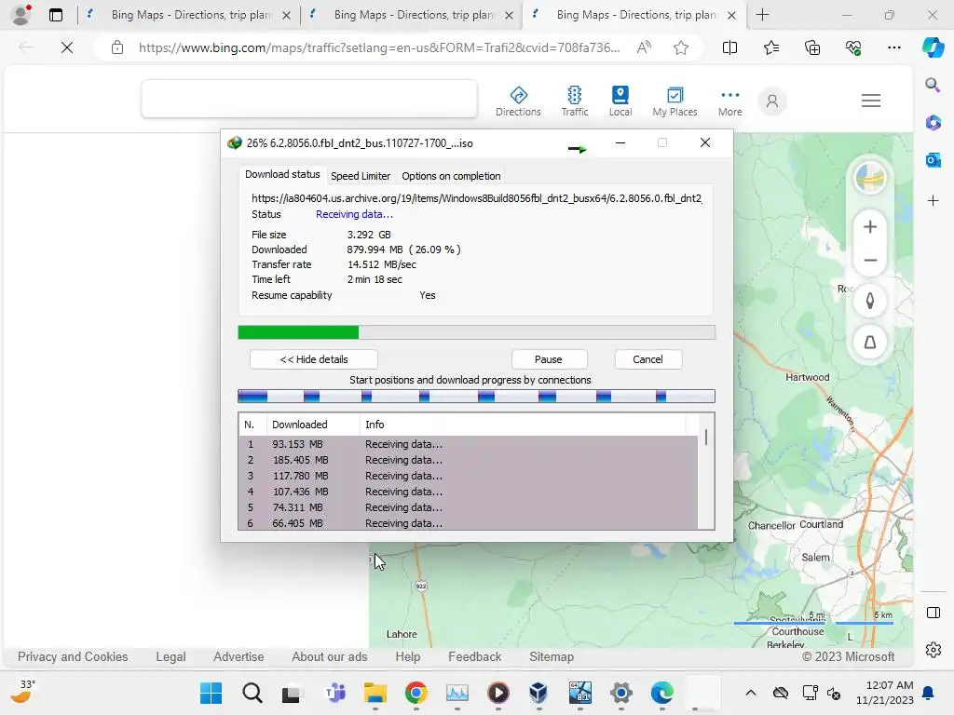Open My Places in Bing Maps
This screenshot has width=954, height=715.
pos(675,101)
